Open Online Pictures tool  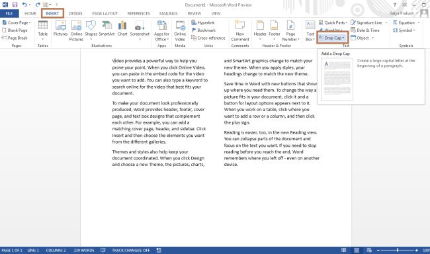pos(76,30)
